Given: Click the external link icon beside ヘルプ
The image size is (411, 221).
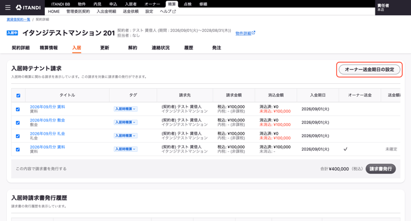Looking at the screenshot, I should click(174, 12).
